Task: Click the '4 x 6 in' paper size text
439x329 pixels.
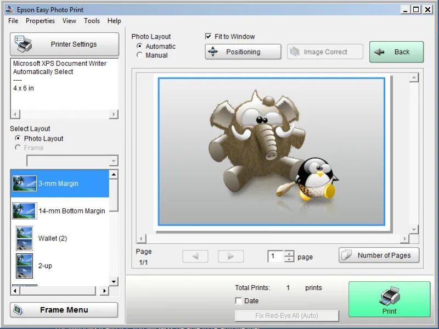Action: pos(24,88)
